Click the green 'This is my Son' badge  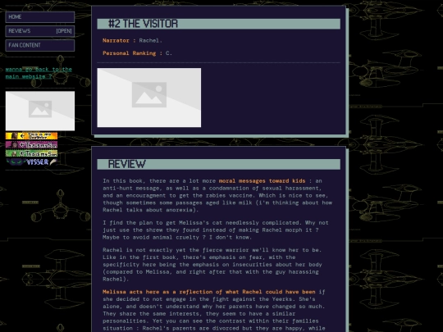(31, 153)
